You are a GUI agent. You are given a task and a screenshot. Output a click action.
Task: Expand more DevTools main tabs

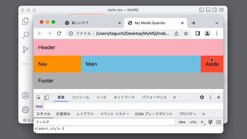pyautogui.click(x=174, y=97)
